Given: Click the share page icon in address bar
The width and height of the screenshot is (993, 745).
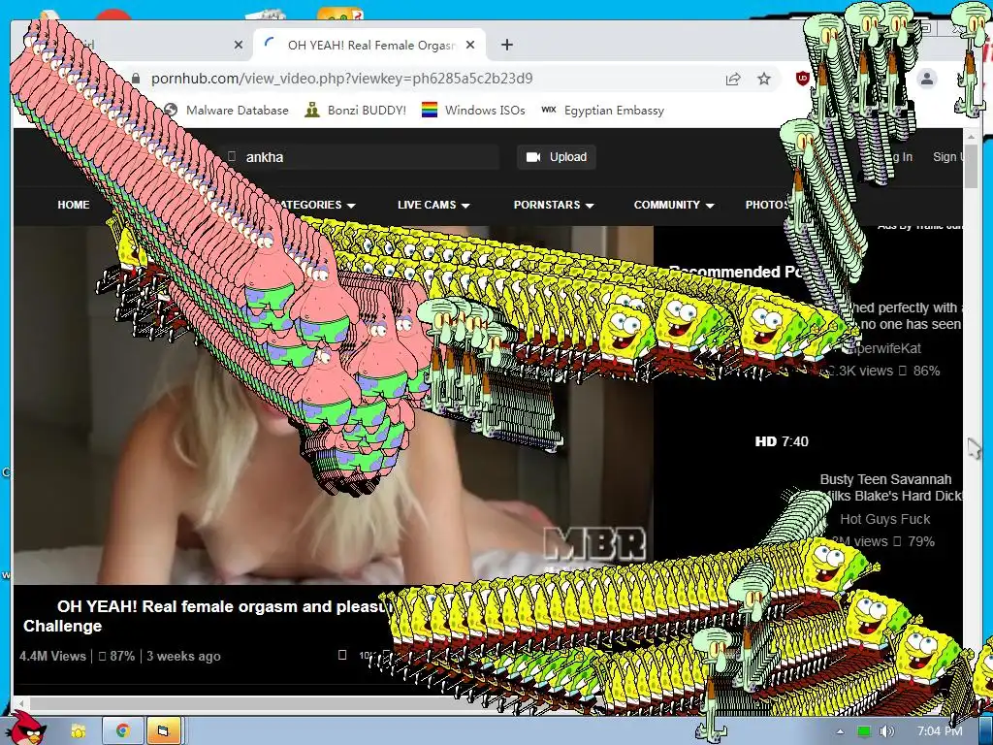Looking at the screenshot, I should (733, 79).
